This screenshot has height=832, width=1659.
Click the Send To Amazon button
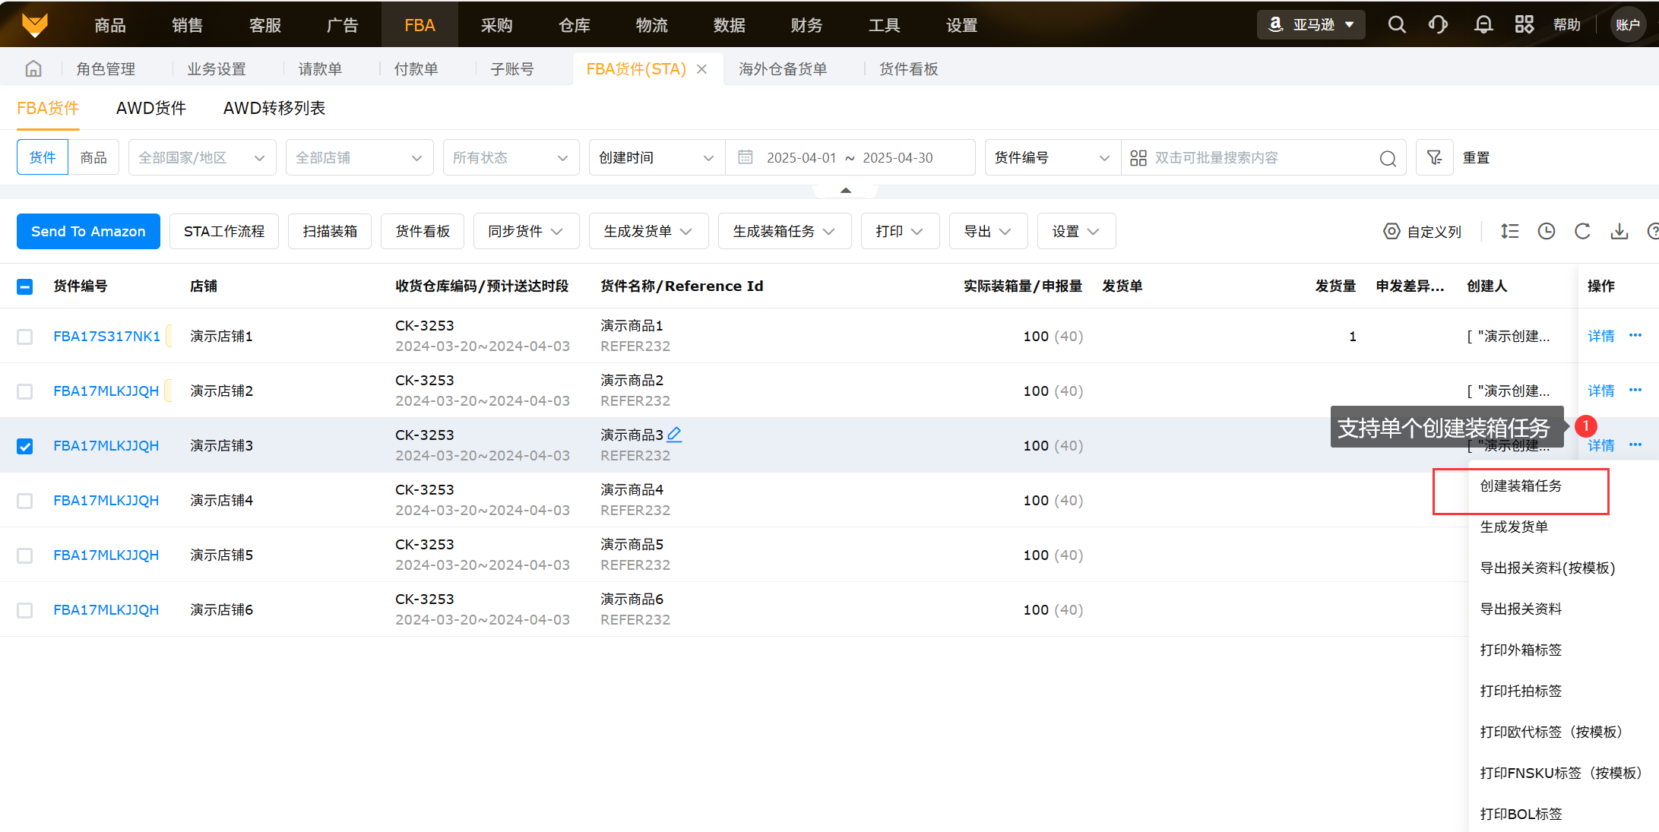[88, 231]
